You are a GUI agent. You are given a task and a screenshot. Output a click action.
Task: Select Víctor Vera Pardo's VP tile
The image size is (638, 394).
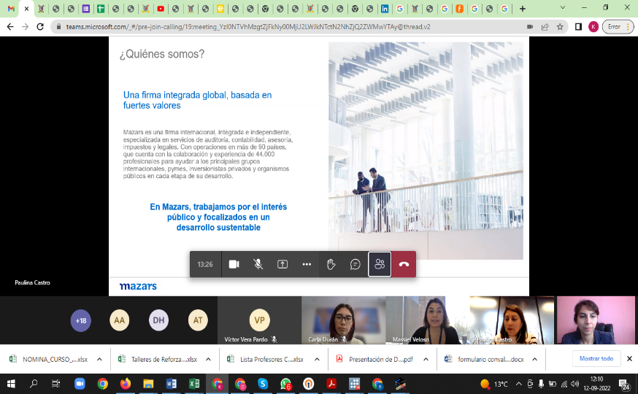pos(259,320)
